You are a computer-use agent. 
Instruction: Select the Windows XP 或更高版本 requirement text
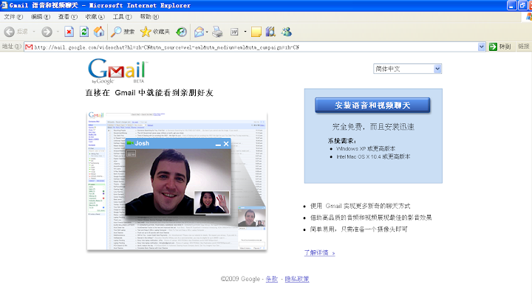tap(366, 148)
